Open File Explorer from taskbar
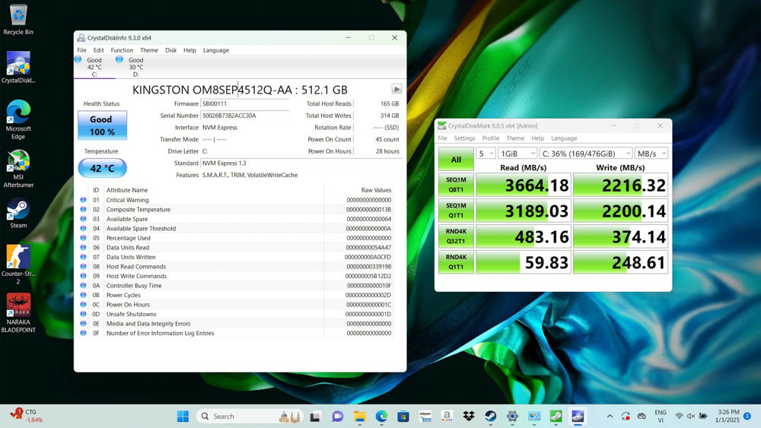Screen dimensions: 761x428 [x=359, y=416]
